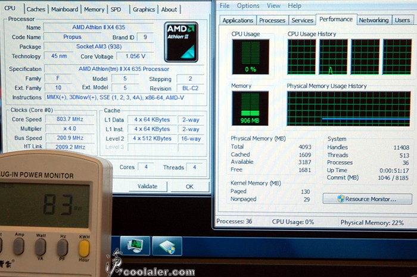This screenshot has width=417, height=277.
Task: Click the Level 2 16-way value
Action: coord(191,138)
